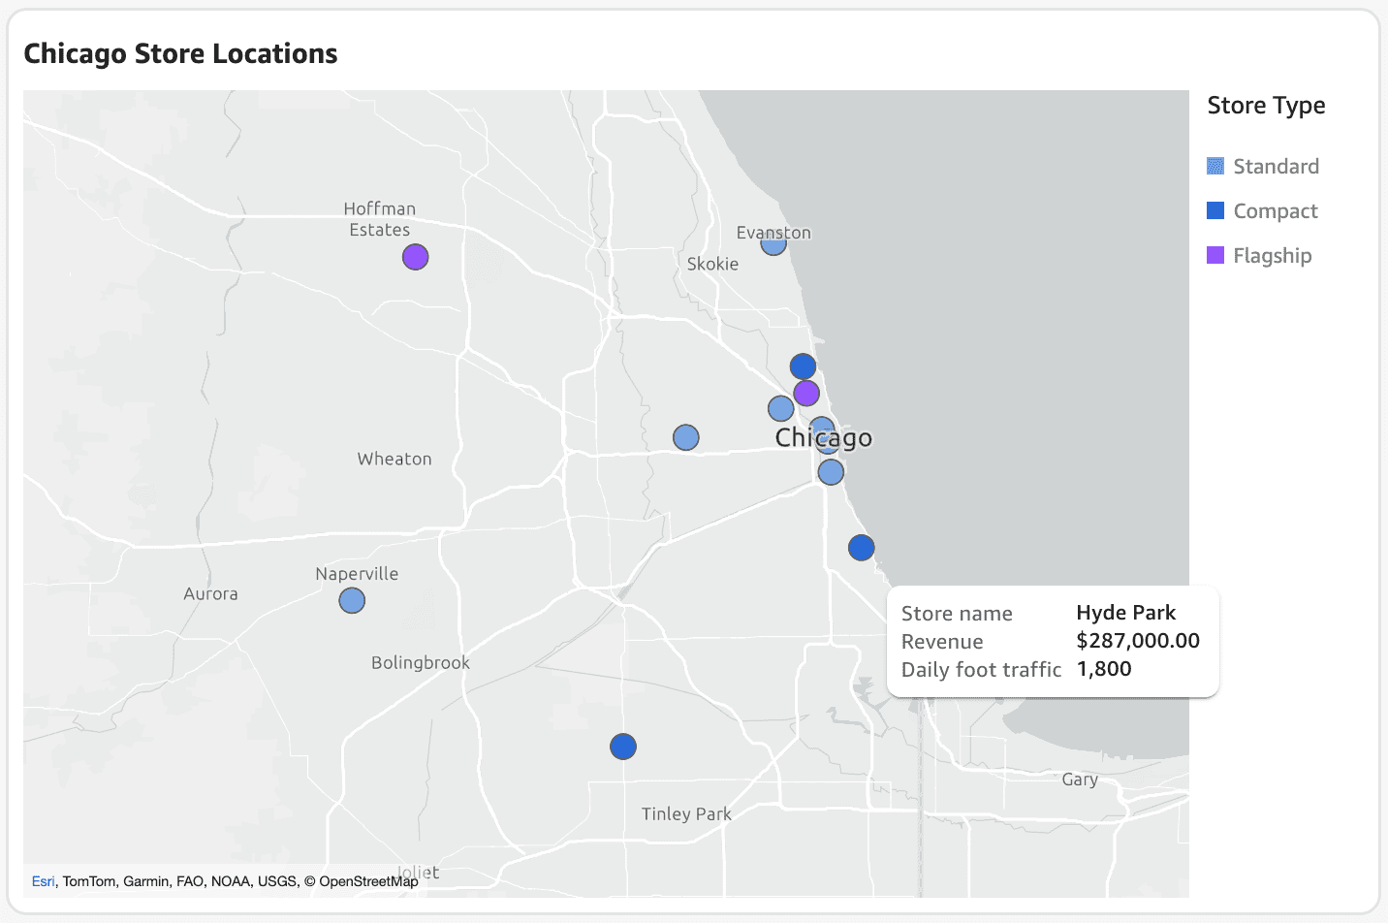Viewport: 1388px width, 923px height.
Task: Click the Hyde Park Compact store marker
Action: tap(862, 548)
